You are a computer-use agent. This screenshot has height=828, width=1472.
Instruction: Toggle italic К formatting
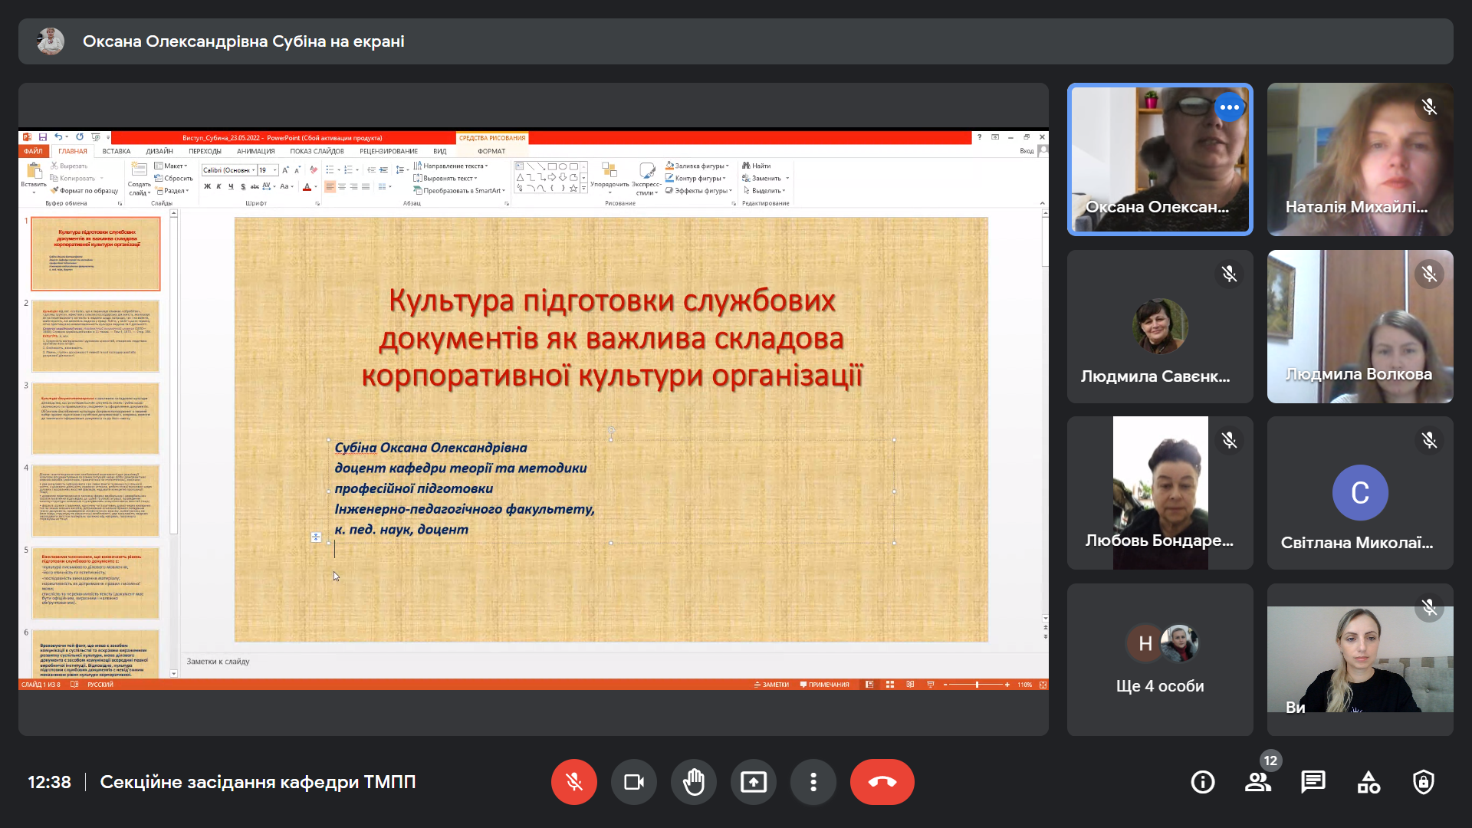tap(219, 186)
